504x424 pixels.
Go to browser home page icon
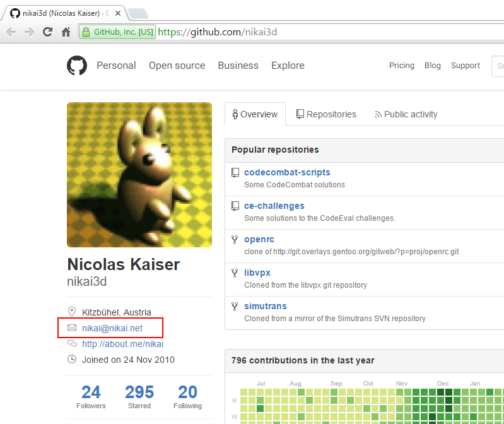click(x=66, y=32)
